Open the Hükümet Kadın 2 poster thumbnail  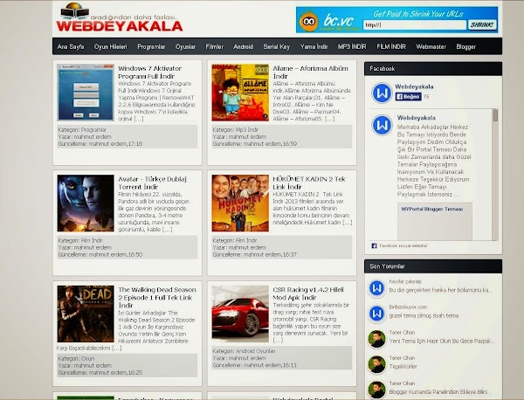point(240,203)
